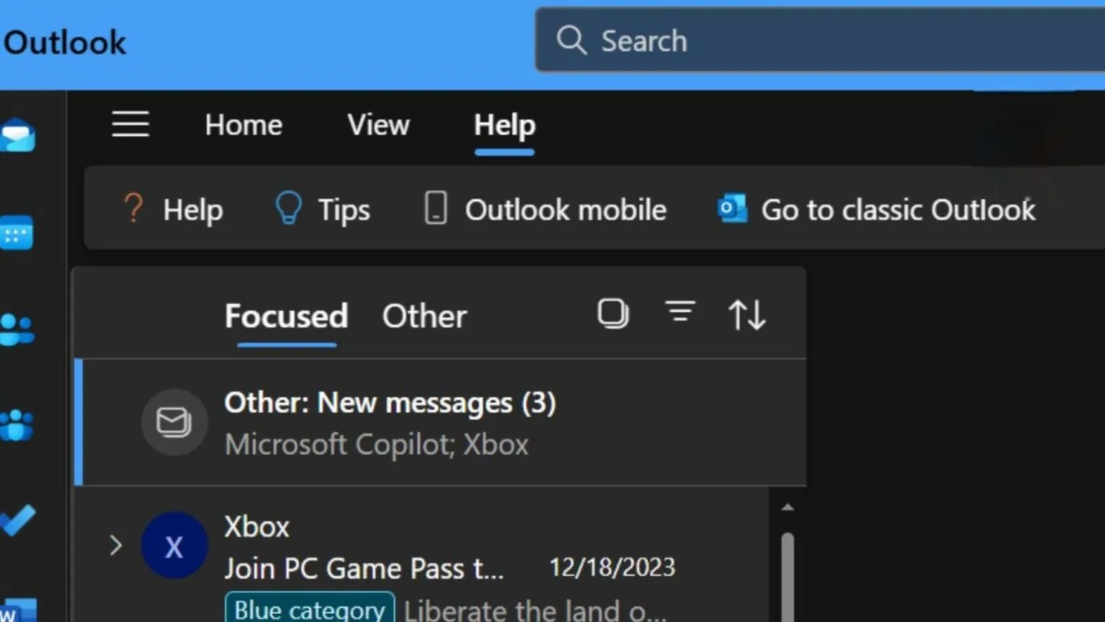Switch to the Other inbox tab

424,316
